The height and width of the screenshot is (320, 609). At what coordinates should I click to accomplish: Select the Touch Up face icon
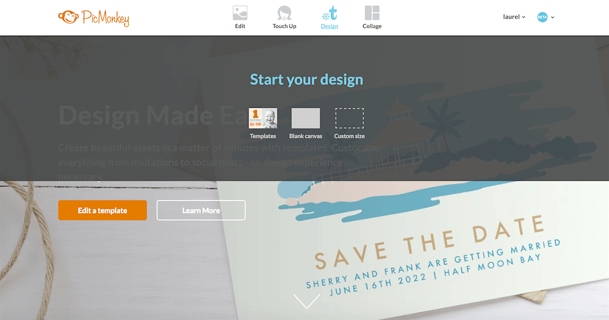click(x=284, y=13)
